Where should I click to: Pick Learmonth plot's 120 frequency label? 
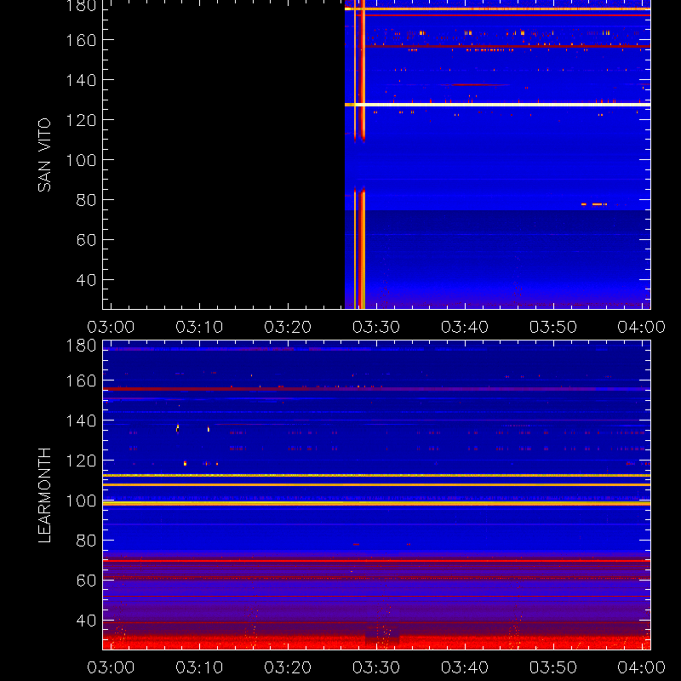tap(81, 461)
